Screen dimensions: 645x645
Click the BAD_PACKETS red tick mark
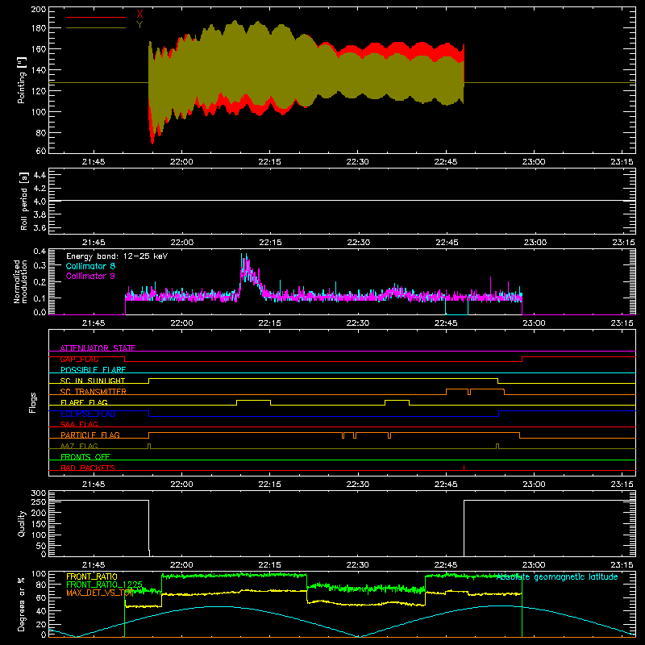tap(464, 468)
